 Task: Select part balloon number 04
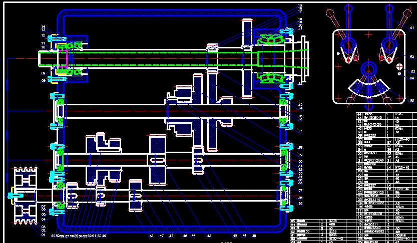pos(44,220)
